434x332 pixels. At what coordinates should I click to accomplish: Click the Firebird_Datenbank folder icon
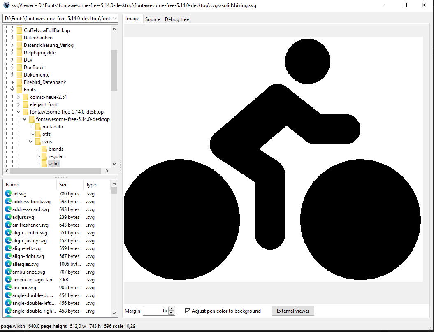19,82
